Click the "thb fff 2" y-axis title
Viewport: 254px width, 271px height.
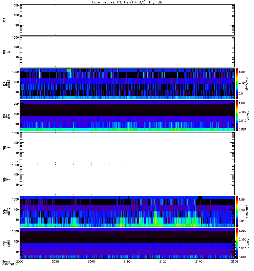point(6,52)
